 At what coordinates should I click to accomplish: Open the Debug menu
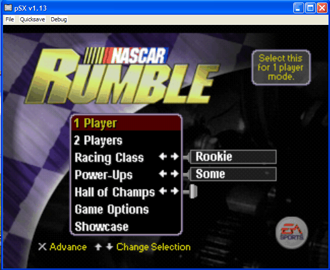coord(58,19)
